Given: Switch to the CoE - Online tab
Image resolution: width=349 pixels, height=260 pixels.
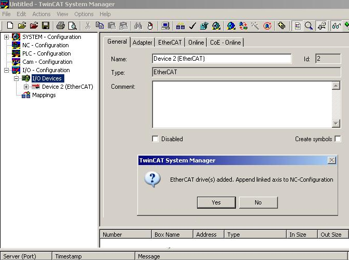Looking at the screenshot, I should 226,43.
